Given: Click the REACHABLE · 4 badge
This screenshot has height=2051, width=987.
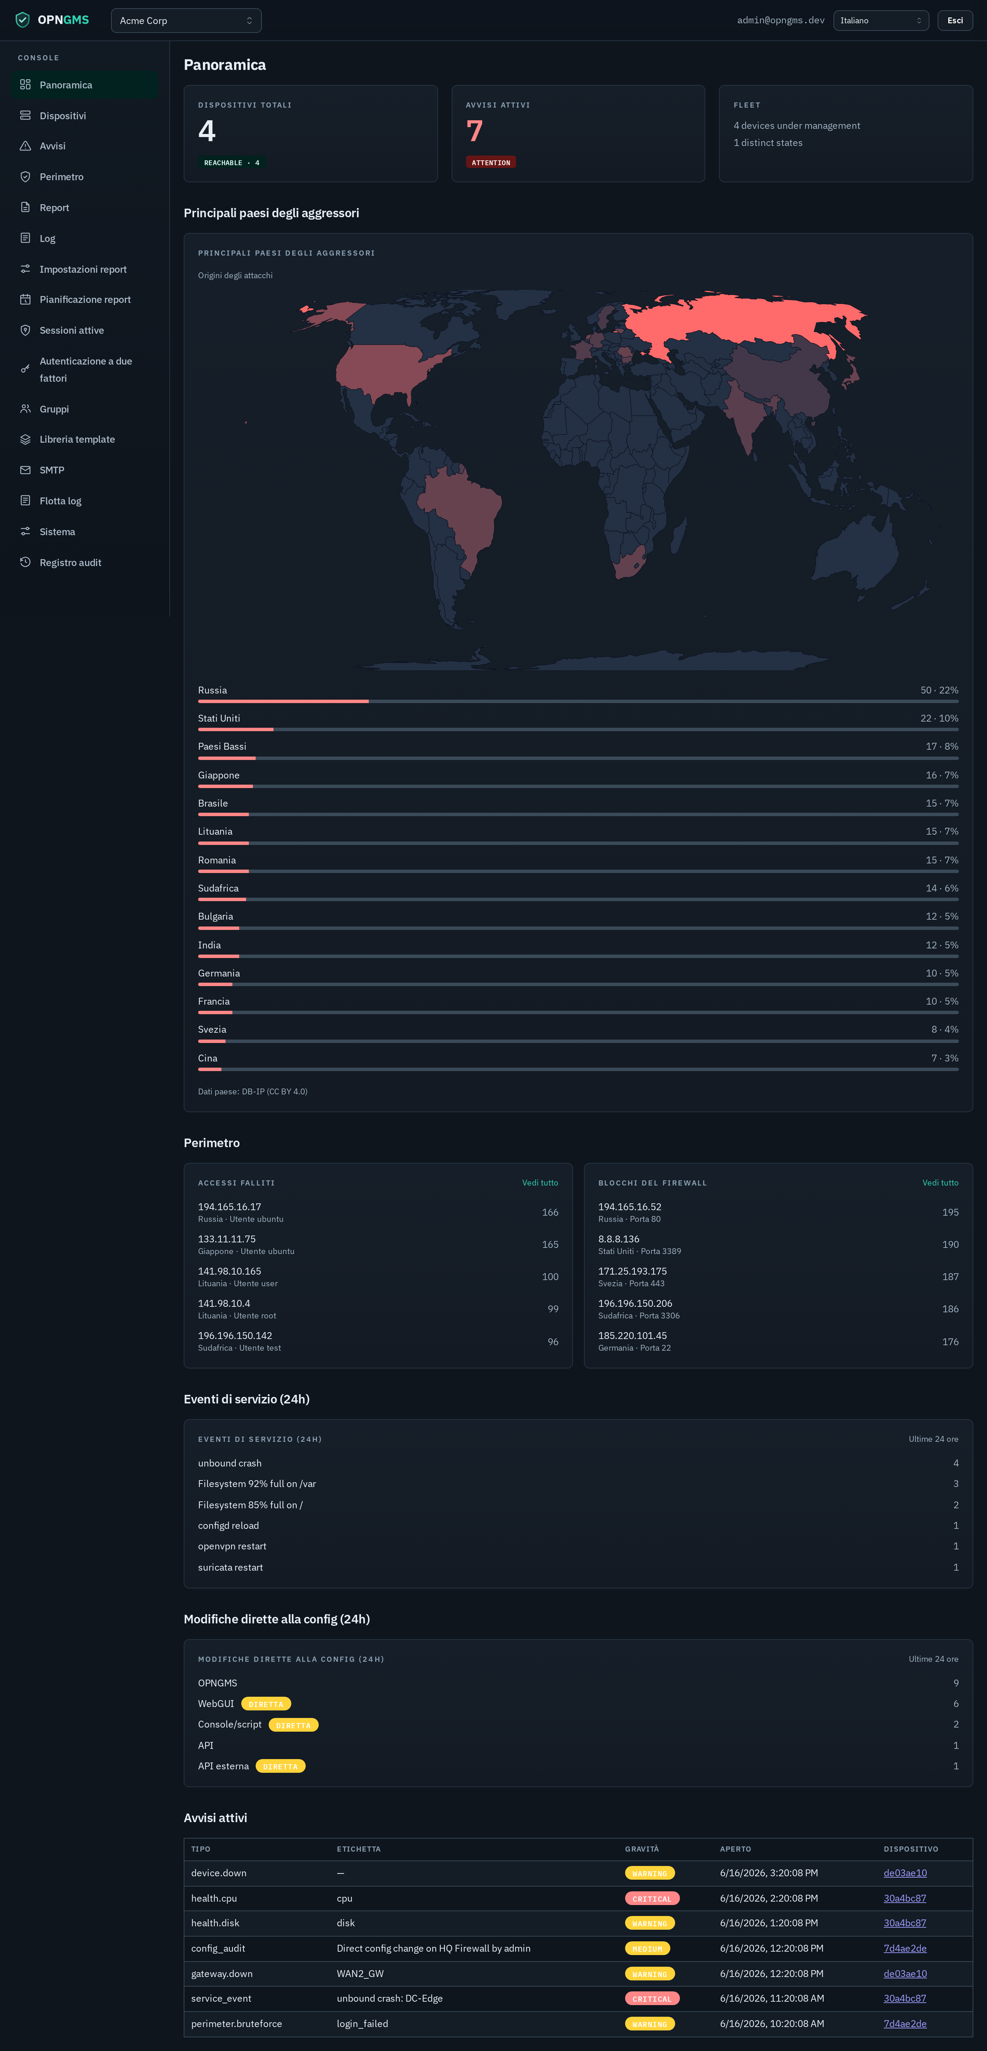Looking at the screenshot, I should click(232, 162).
